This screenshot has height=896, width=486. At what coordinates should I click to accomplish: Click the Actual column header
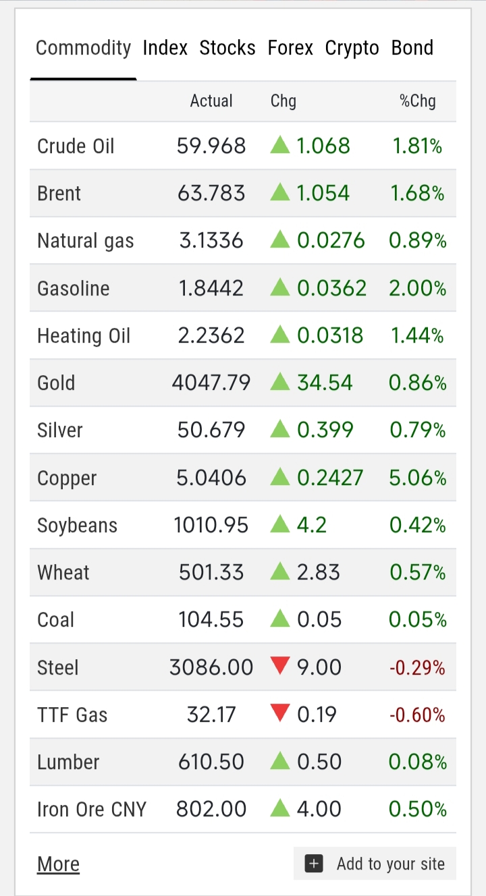click(211, 101)
